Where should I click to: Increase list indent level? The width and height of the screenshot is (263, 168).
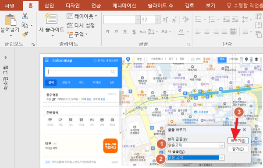coord(235,19)
